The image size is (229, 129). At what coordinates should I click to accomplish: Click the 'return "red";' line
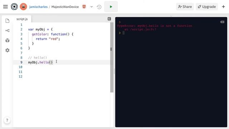48,39
